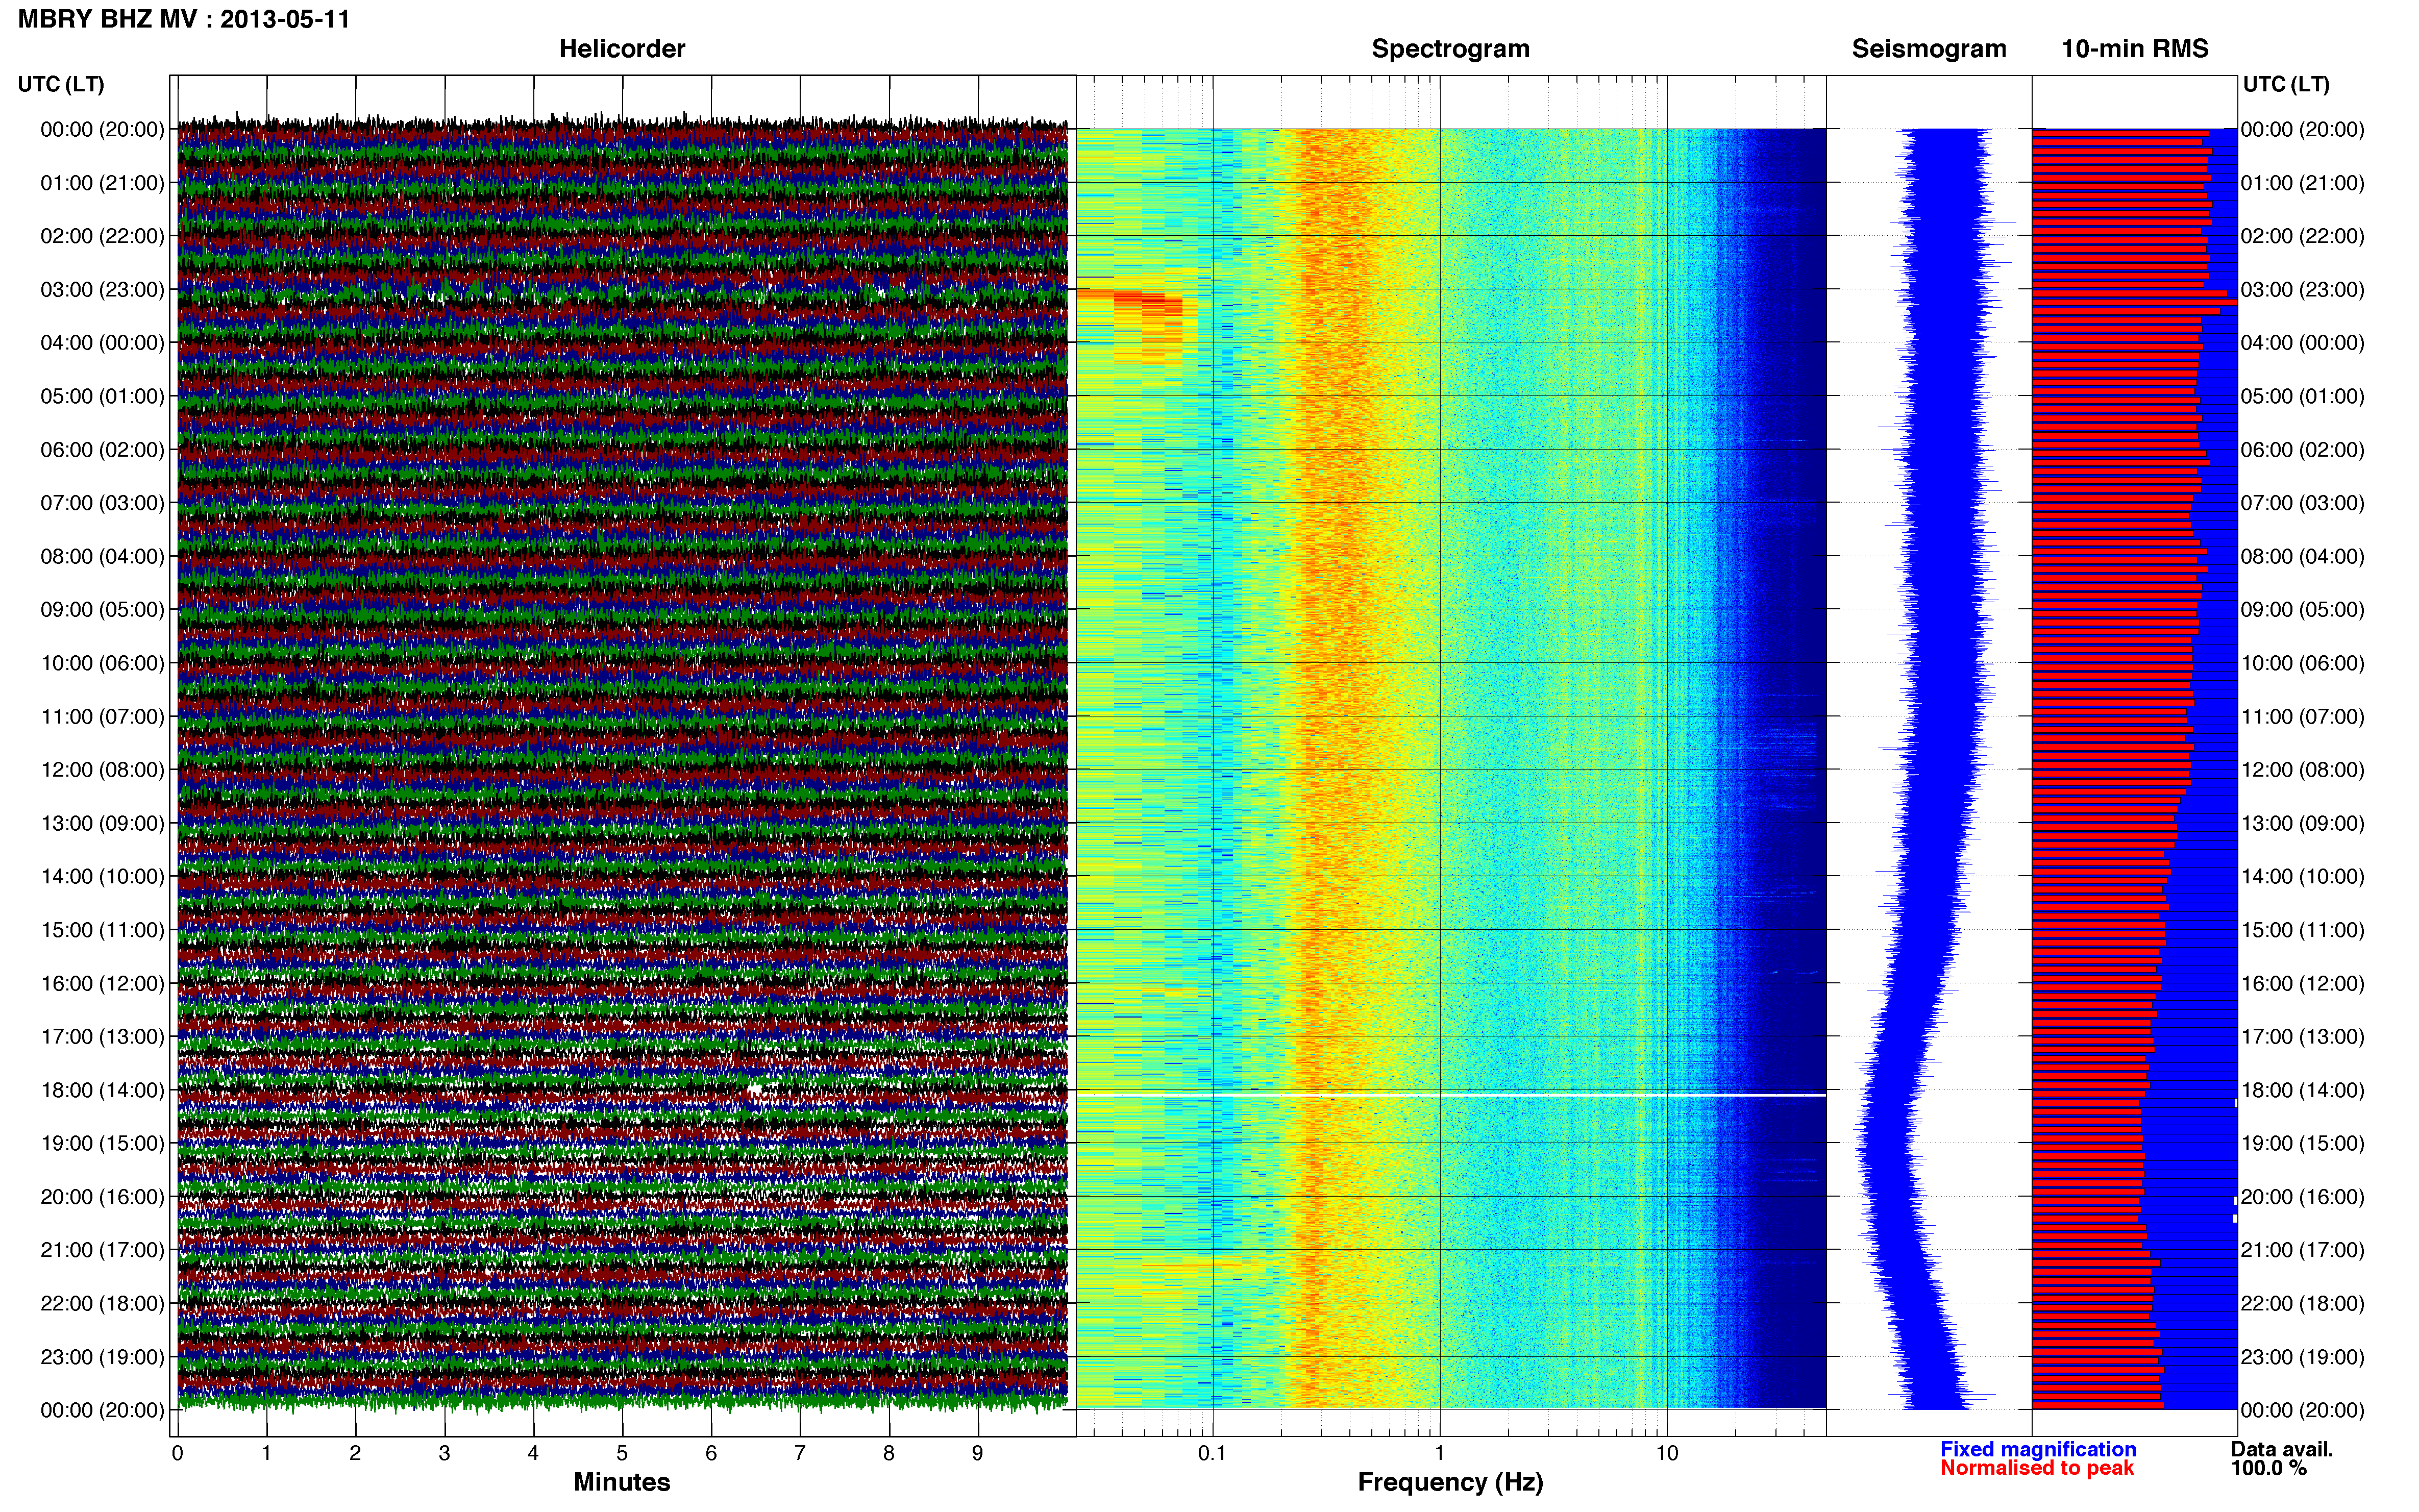Click the title "MBRY BHZ MV : 2013-05-11"

[x=184, y=19]
